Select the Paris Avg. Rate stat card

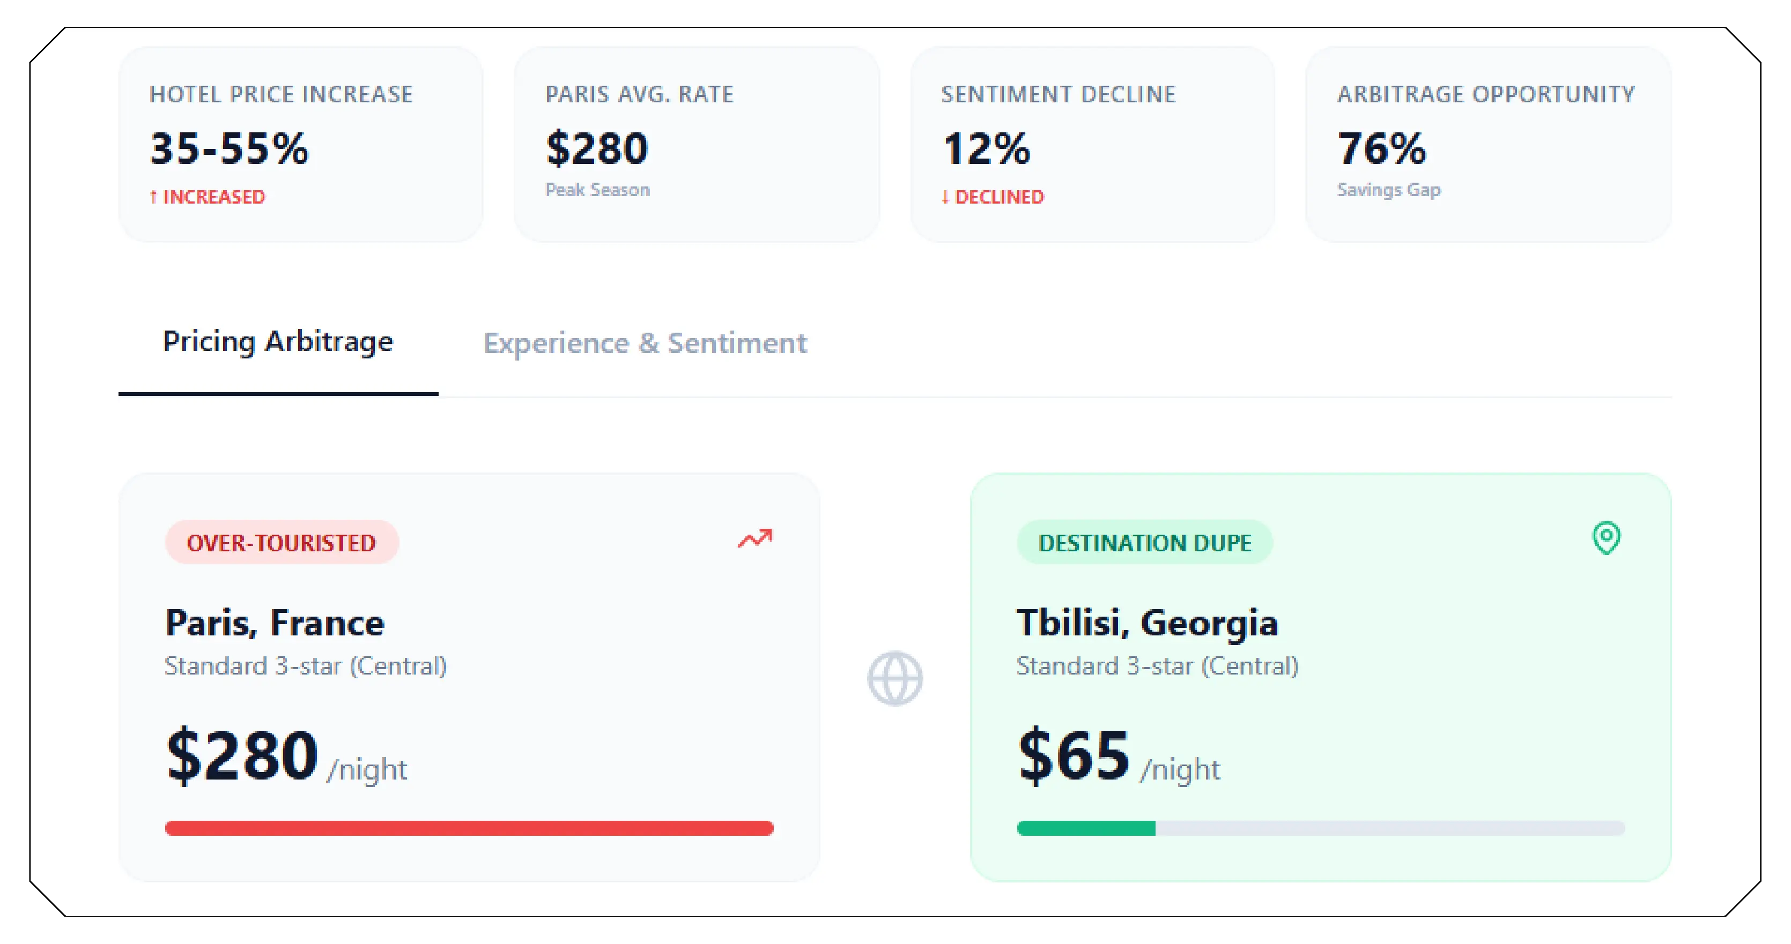coord(697,143)
